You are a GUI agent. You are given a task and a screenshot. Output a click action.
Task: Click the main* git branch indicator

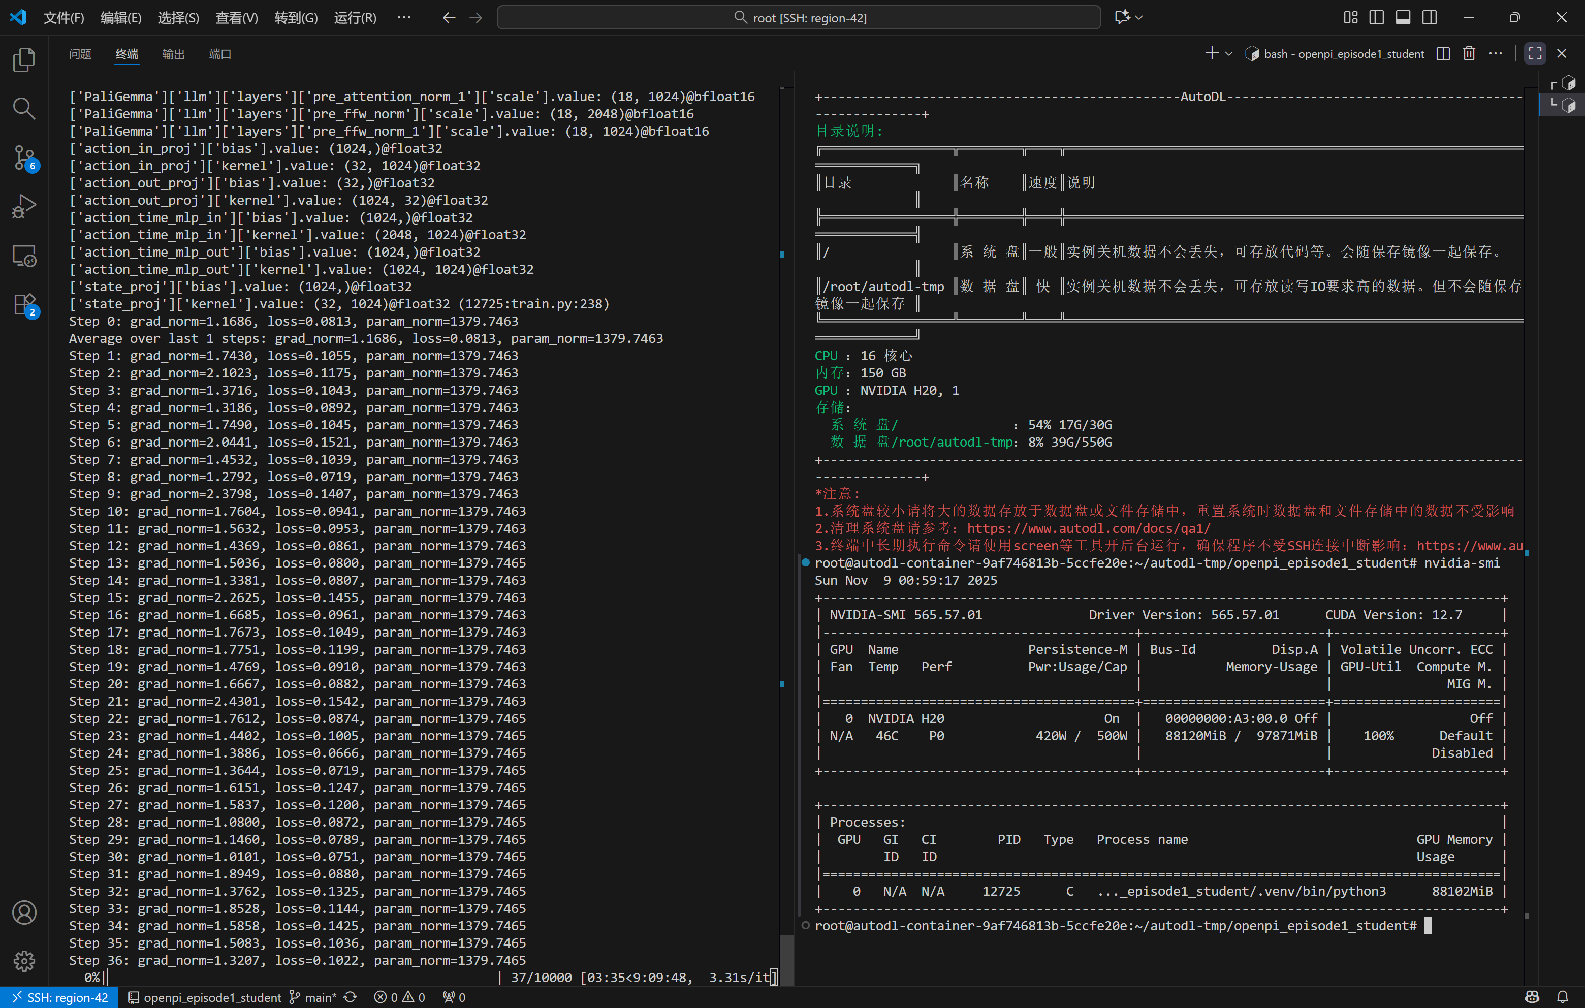(x=314, y=997)
